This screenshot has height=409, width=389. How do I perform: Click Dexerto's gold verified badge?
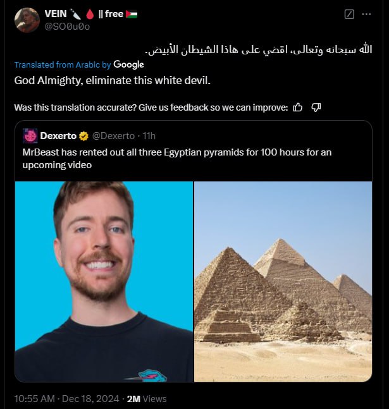(x=83, y=136)
